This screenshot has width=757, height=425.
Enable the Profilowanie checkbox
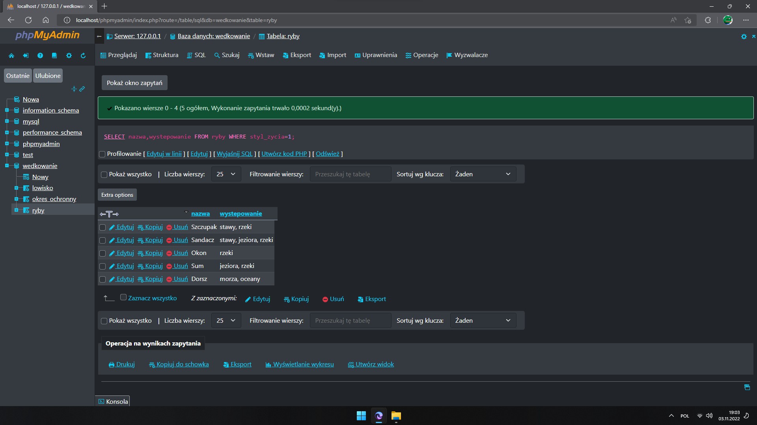point(102,154)
